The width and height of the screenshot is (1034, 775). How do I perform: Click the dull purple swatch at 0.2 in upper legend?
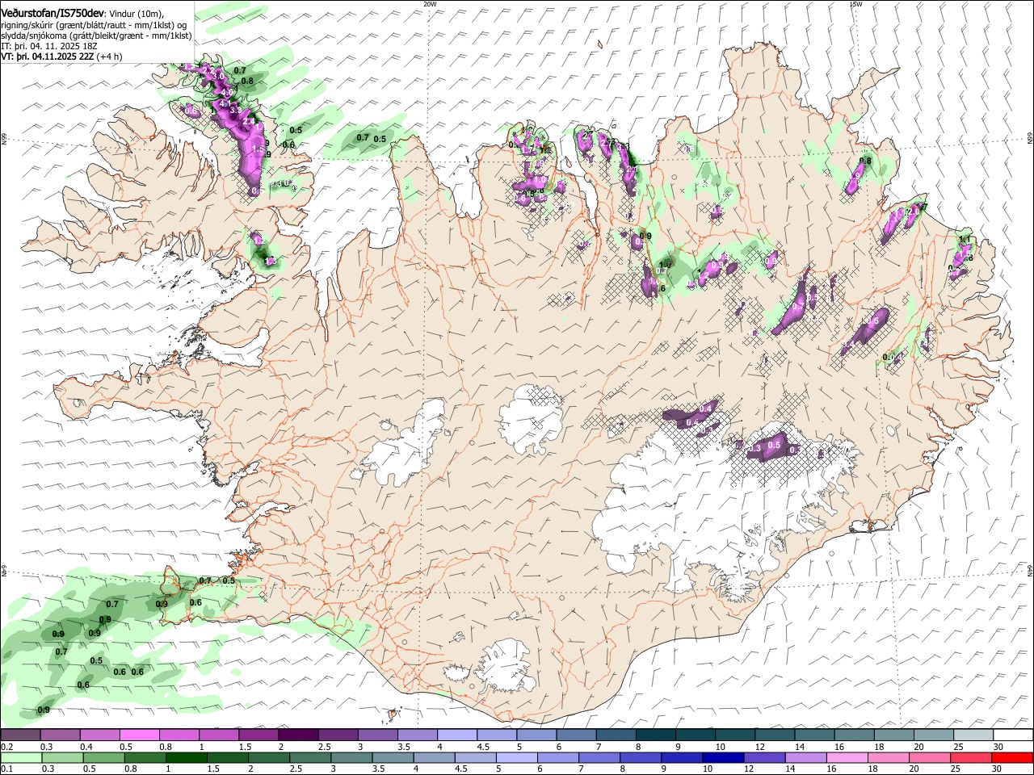pos(20,735)
